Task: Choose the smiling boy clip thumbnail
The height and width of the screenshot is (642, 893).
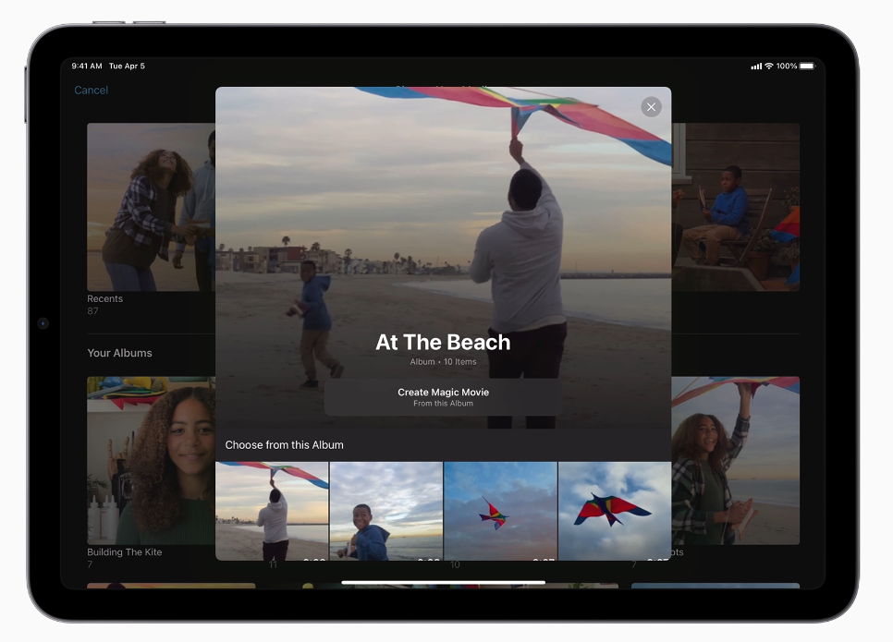Action: [386, 511]
